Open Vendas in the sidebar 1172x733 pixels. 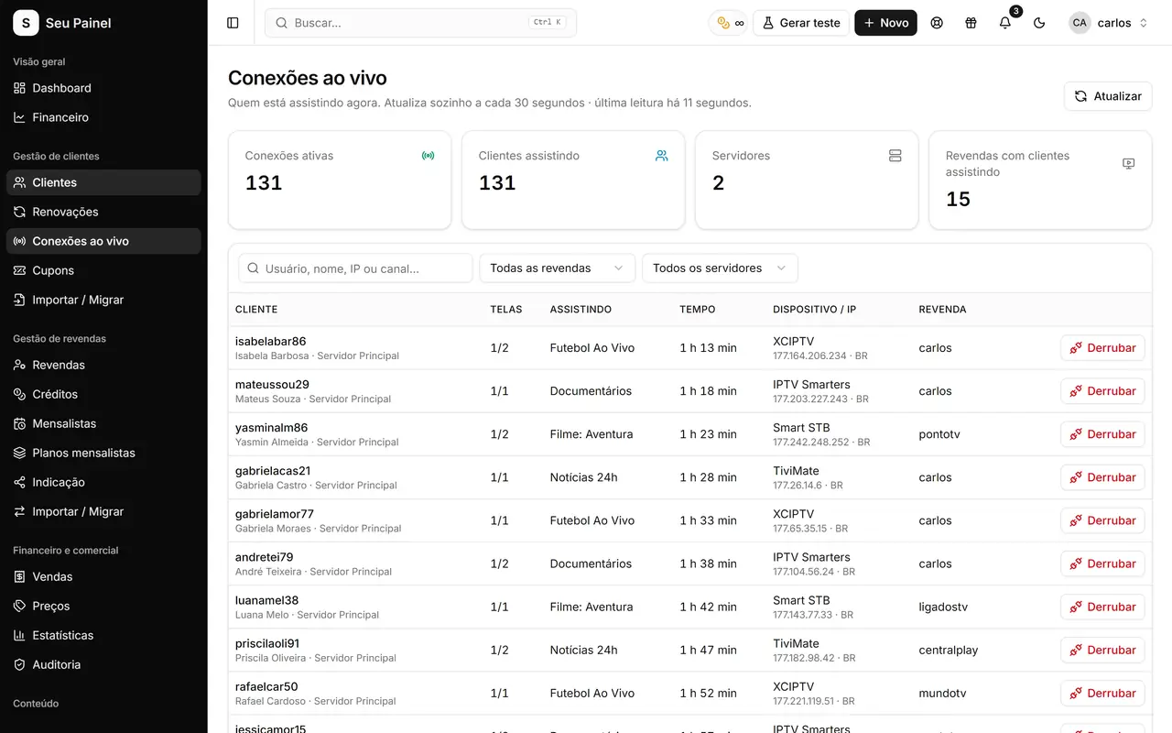coord(103,576)
